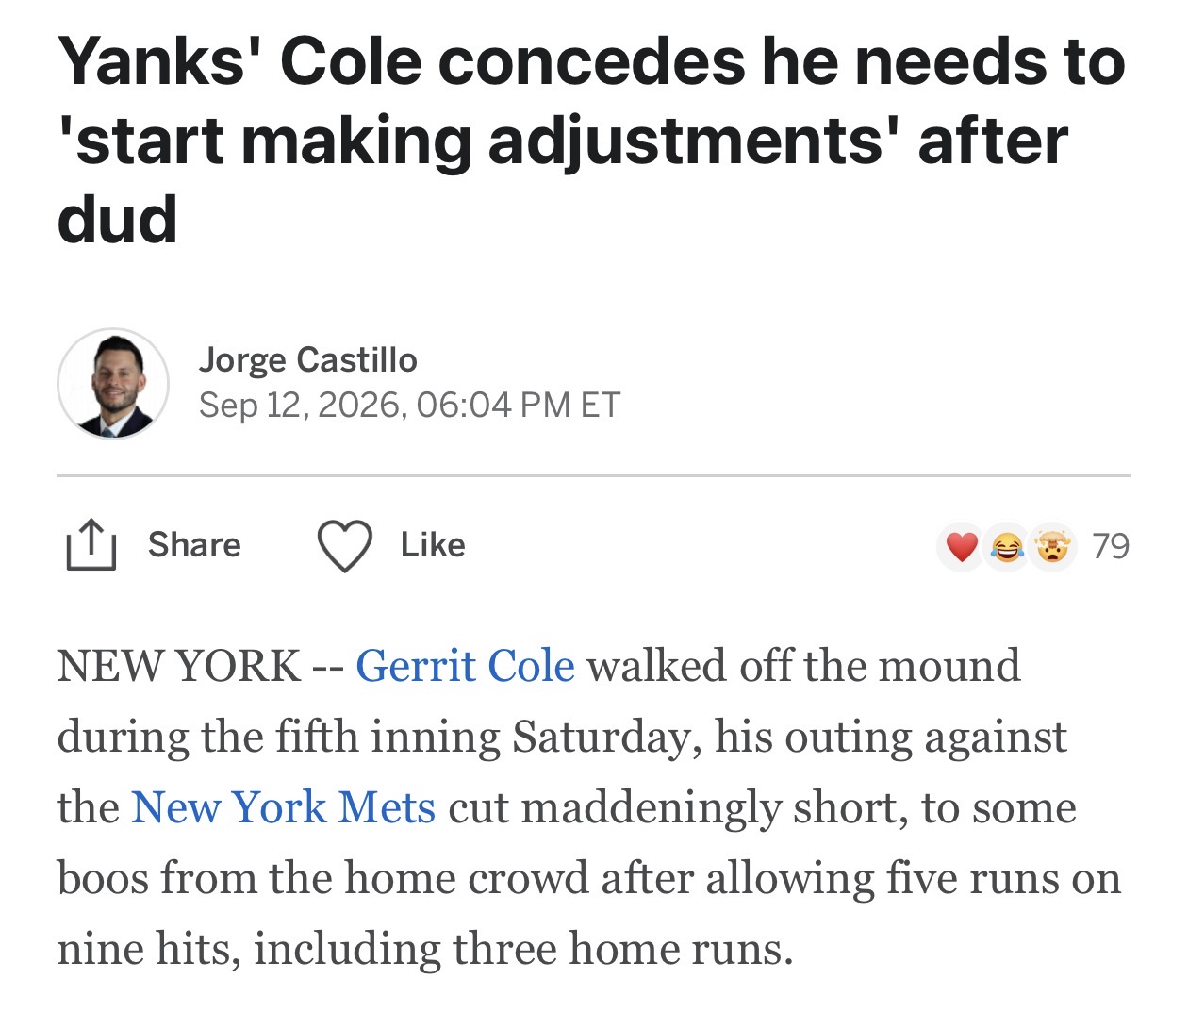Select the laughing-with-tears reaction emoji

1007,546
